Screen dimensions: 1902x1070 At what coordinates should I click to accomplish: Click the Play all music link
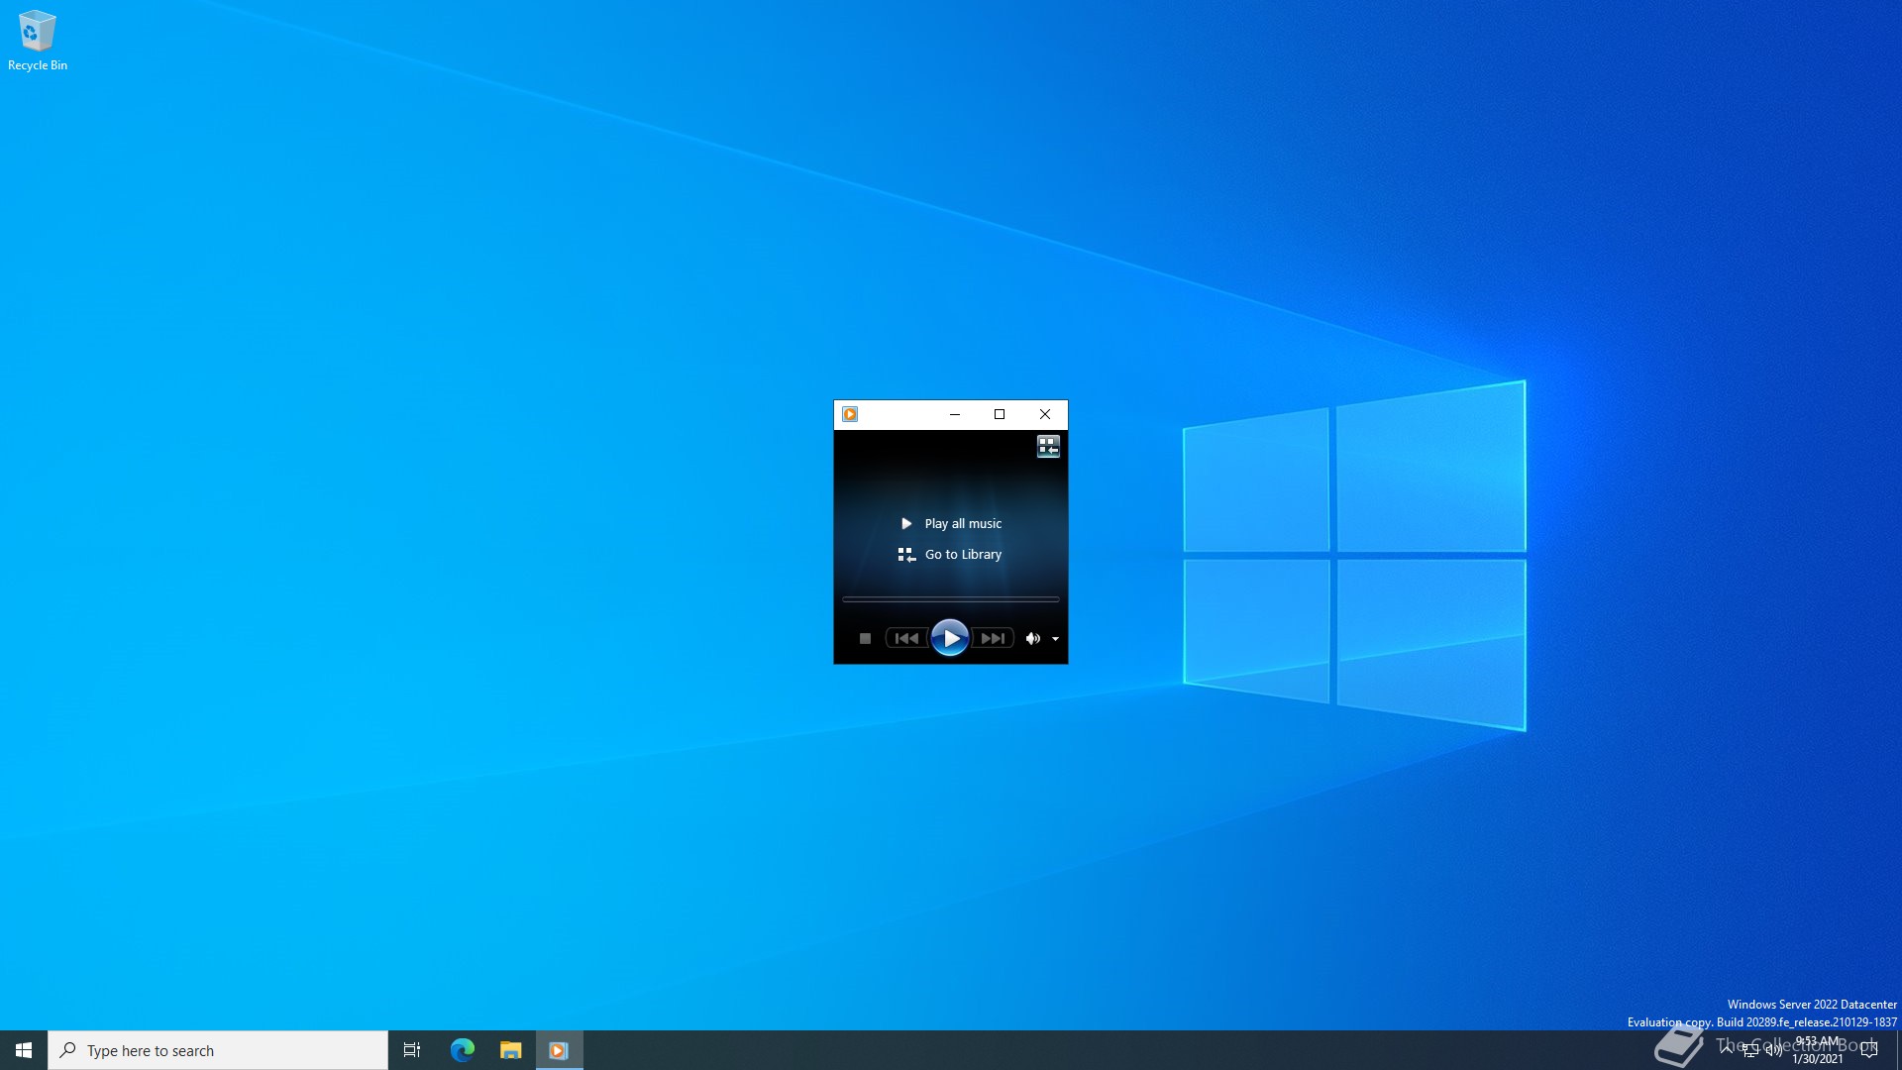click(963, 524)
